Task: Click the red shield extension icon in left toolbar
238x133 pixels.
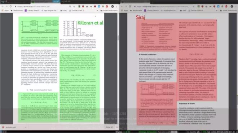Action: [x=83, y=6]
